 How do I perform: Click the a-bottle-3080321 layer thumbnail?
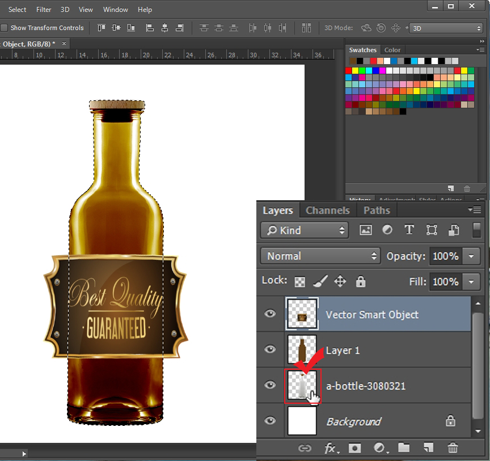[x=302, y=385]
